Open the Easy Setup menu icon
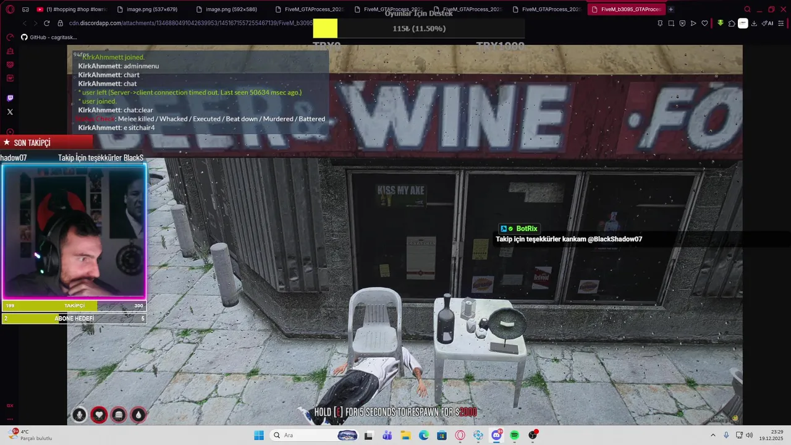The height and width of the screenshot is (445, 791). [782, 23]
